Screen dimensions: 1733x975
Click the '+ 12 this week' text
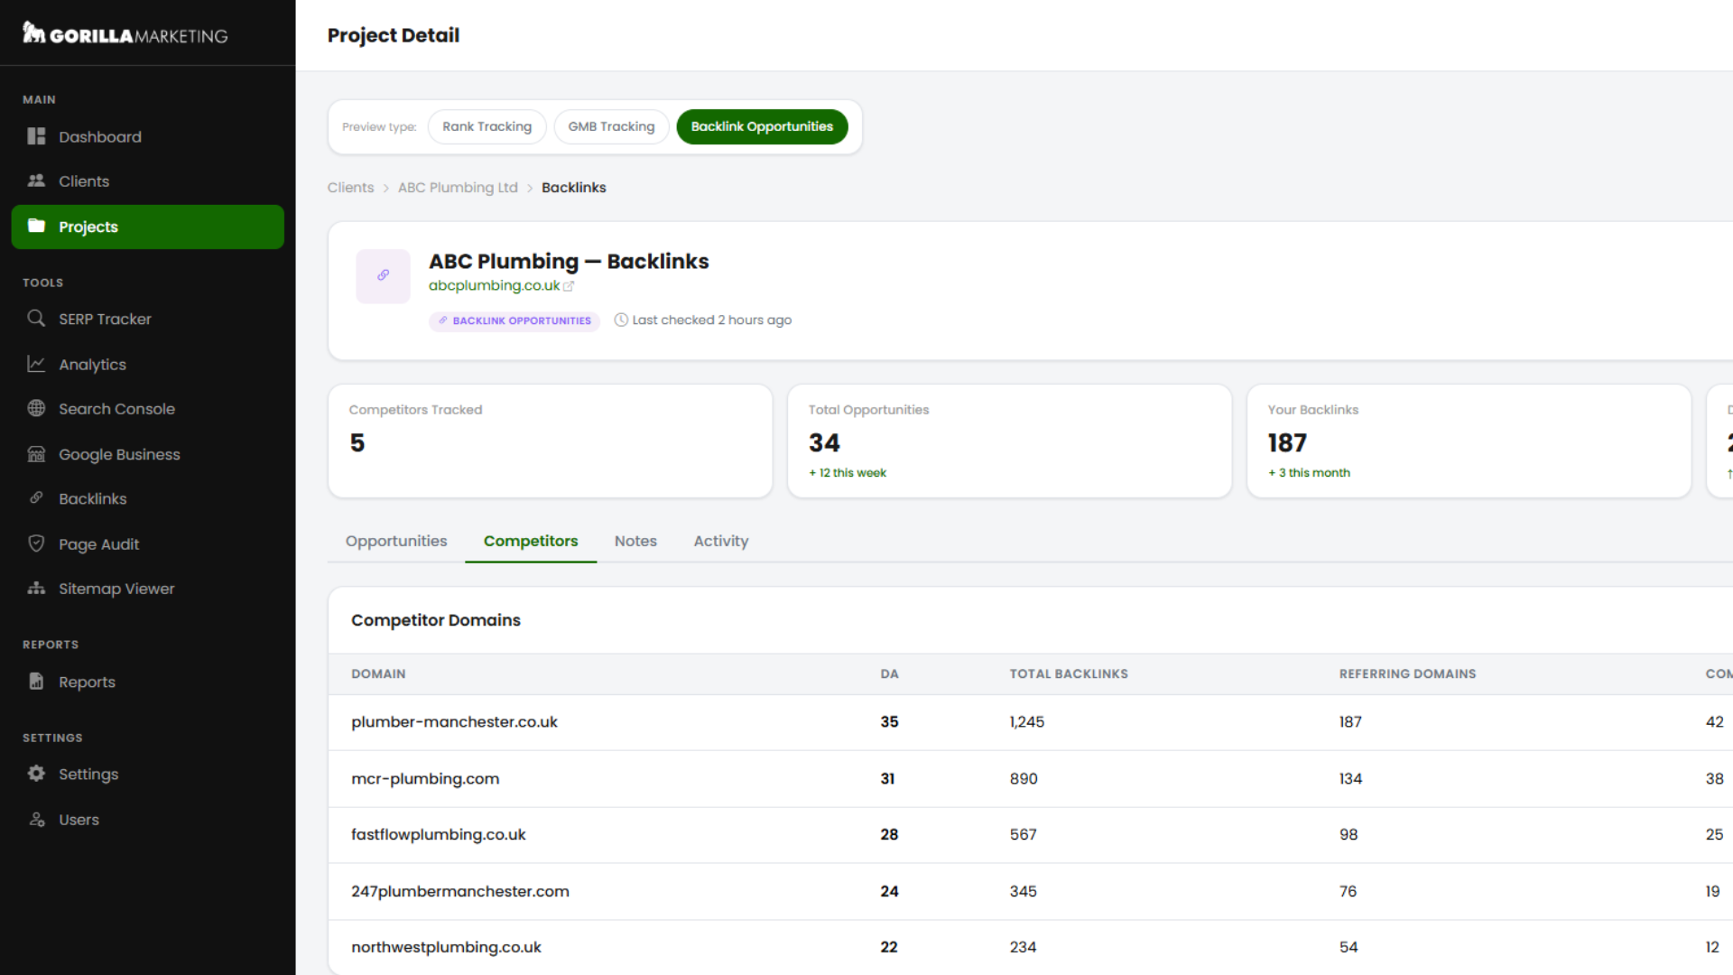point(847,473)
